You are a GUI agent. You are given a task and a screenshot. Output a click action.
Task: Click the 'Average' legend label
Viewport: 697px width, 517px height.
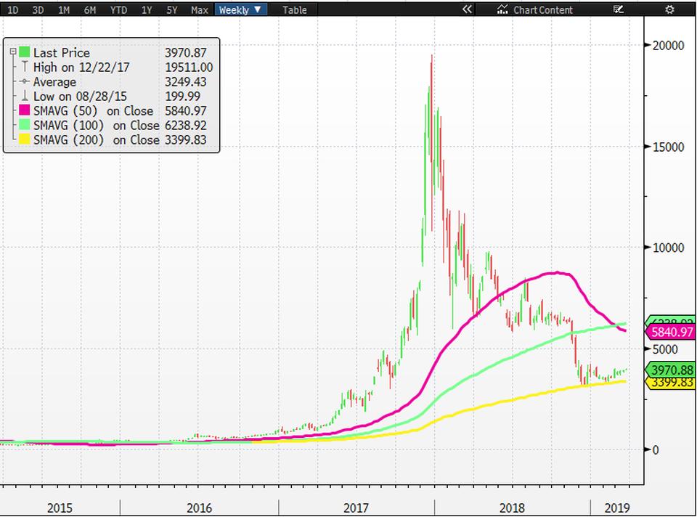pos(54,82)
